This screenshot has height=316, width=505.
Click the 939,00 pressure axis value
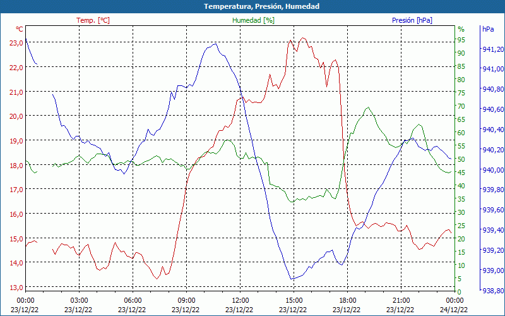coord(493,270)
